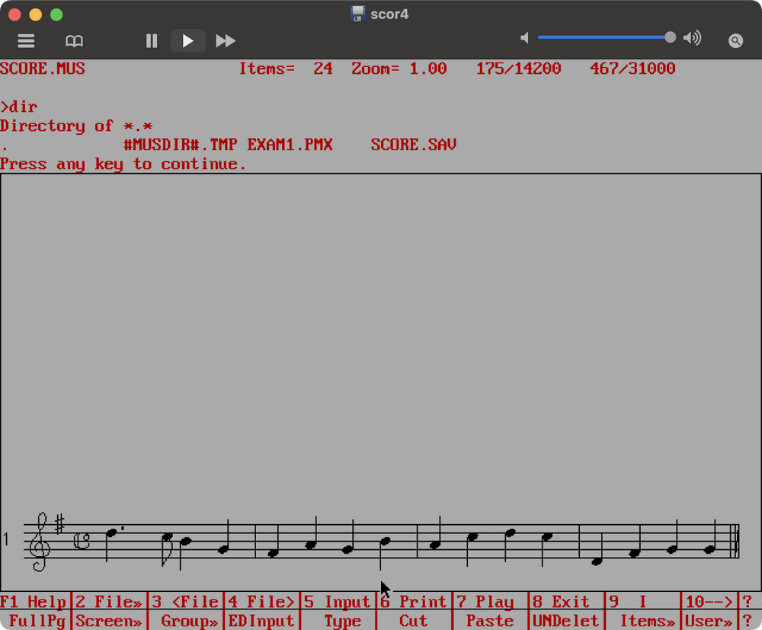Image resolution: width=762 pixels, height=630 pixels.
Task: Click the fast-forward icon
Action: click(226, 41)
